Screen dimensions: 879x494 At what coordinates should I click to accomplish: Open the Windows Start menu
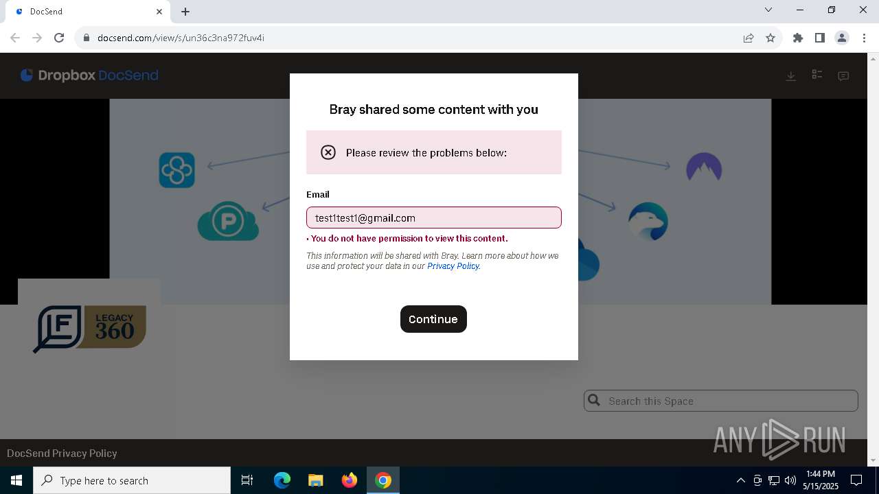[16, 480]
